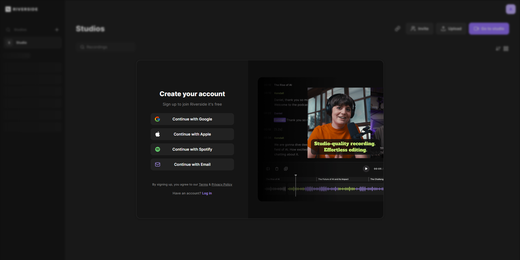Viewport: 520px width, 260px height.
Task: Choose Continue with Apple
Action: [192, 134]
